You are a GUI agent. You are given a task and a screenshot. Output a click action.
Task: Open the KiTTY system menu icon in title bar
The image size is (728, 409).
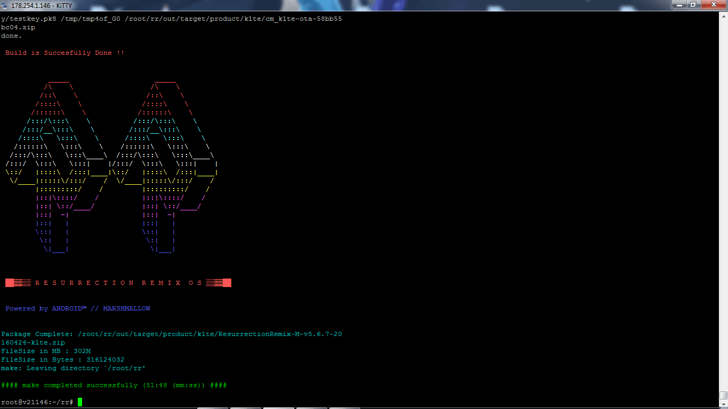click(5, 5)
